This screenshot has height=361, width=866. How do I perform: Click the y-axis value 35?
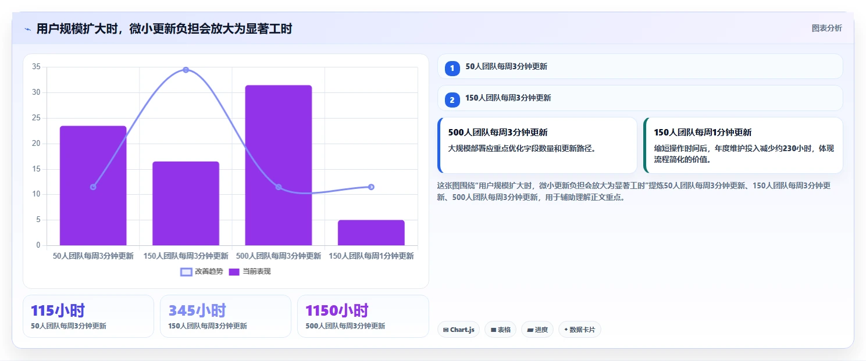(36, 67)
